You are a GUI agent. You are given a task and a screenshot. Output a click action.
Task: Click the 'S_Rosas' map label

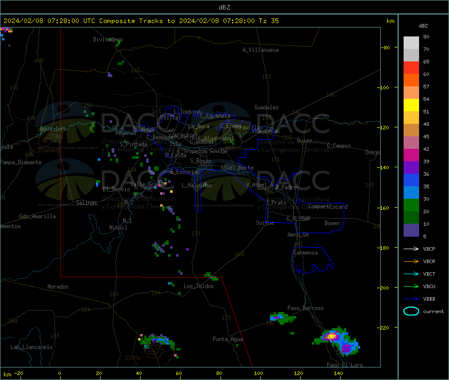pos(201,161)
